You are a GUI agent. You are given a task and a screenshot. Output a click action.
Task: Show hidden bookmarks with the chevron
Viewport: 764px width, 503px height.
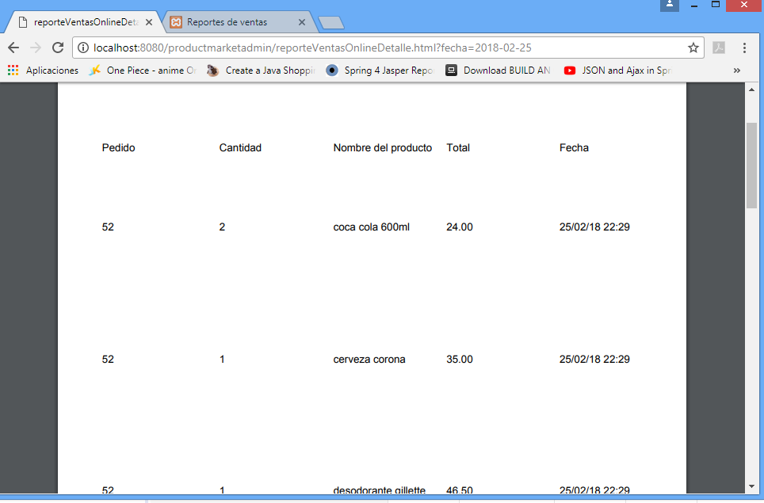point(737,70)
